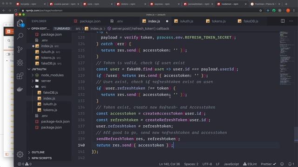This screenshot has height=167, width=298.
Task: Switch to the Postman Chrome tab
Action: [265, 4]
